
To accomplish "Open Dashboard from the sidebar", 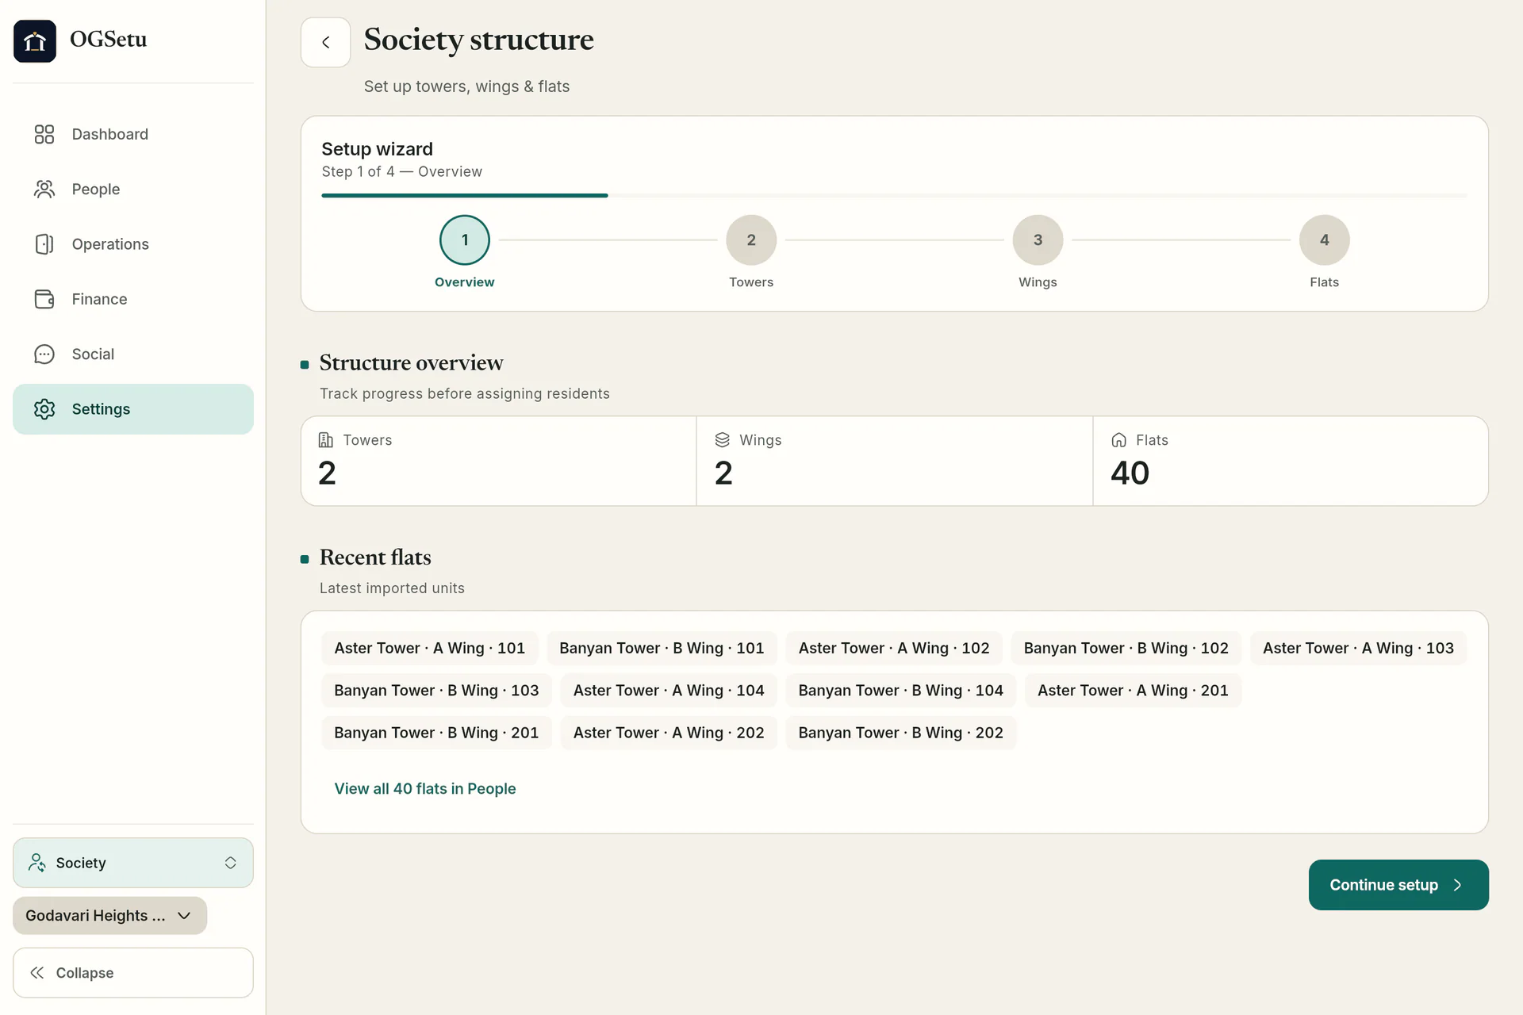I will coord(133,134).
